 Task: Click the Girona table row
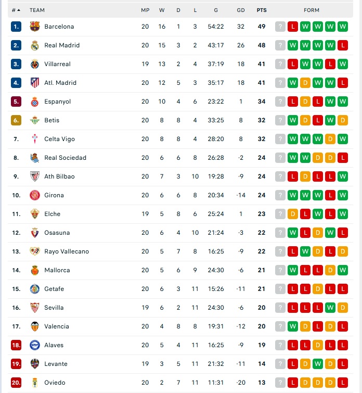181,195
